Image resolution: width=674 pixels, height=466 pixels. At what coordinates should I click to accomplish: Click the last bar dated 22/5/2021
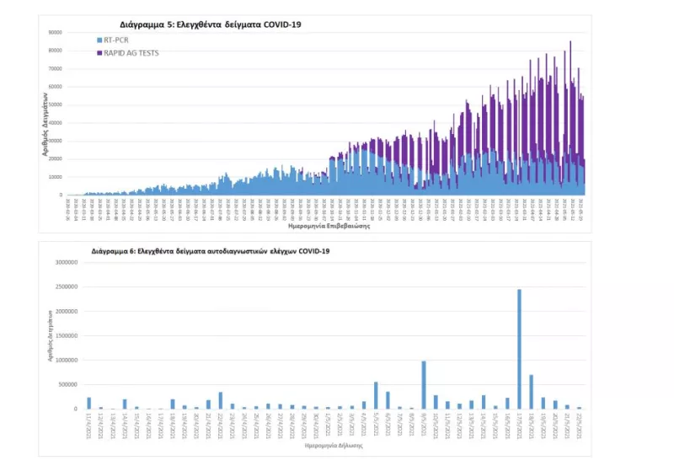point(579,408)
